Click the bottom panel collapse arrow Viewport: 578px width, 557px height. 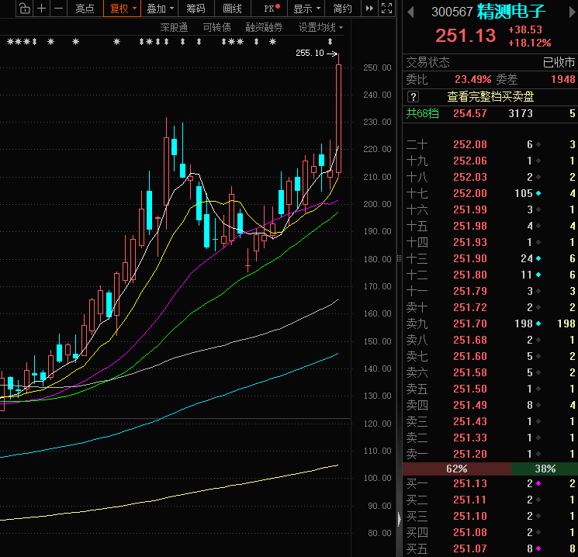click(x=400, y=520)
